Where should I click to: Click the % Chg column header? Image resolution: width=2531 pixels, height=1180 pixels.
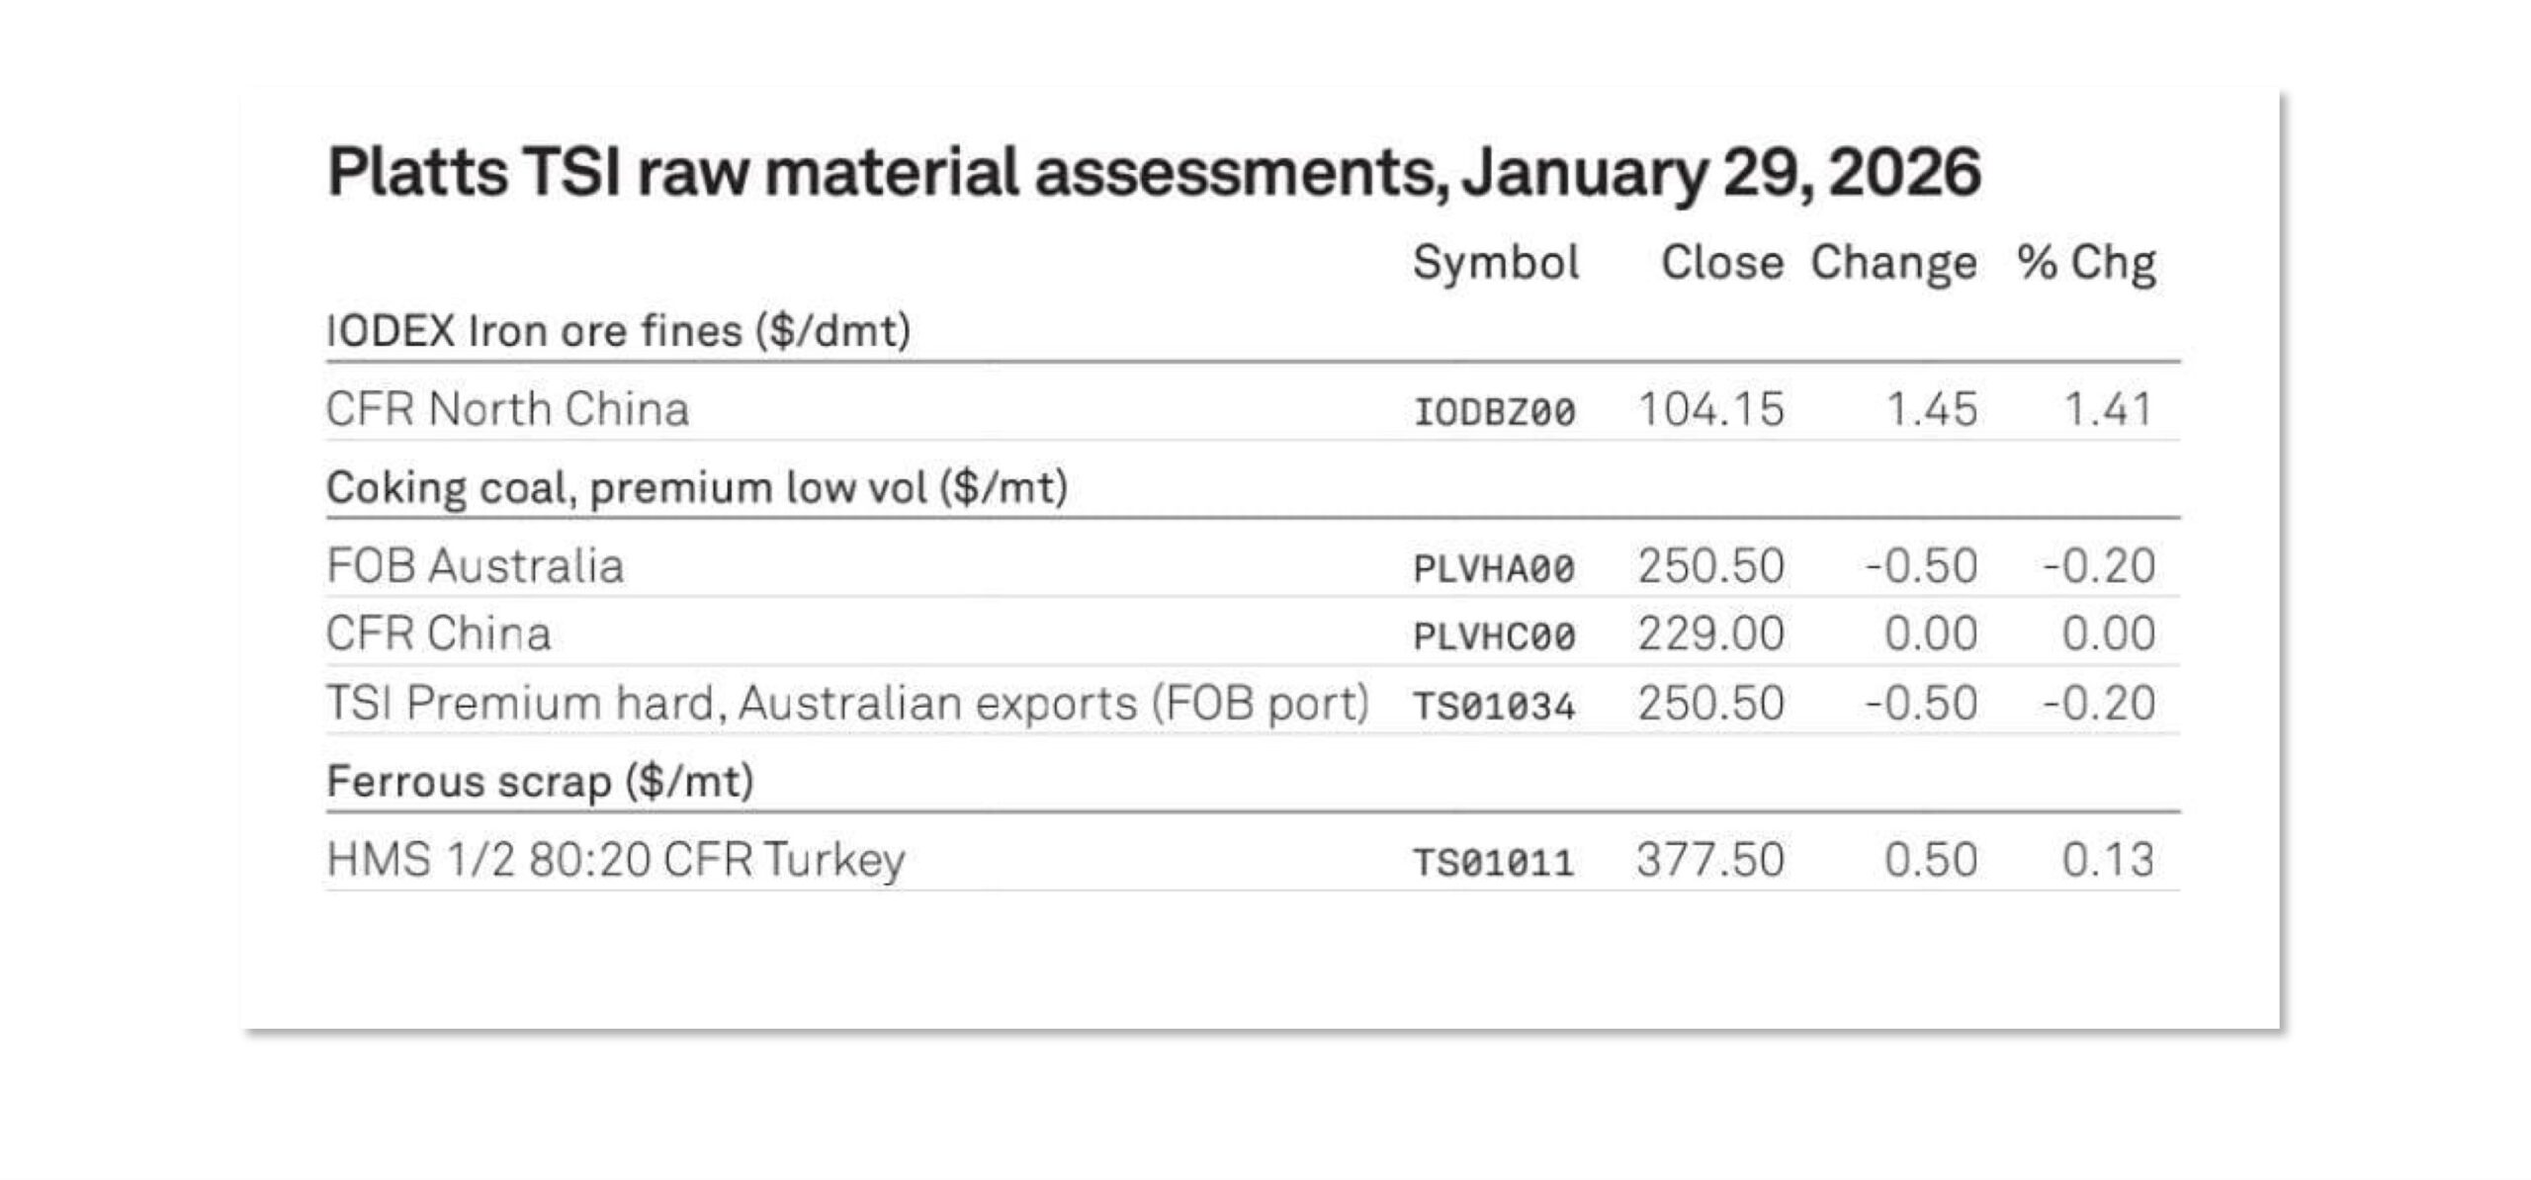pos(2086,263)
